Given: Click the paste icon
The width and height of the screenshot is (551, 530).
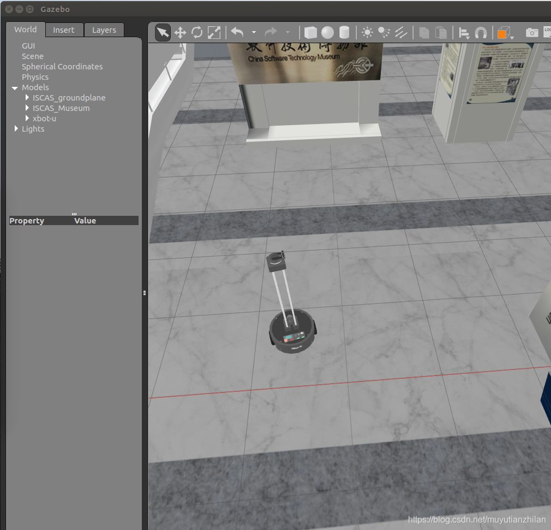Looking at the screenshot, I should (x=441, y=33).
